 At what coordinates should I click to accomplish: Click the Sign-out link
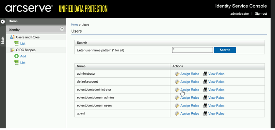(261, 14)
